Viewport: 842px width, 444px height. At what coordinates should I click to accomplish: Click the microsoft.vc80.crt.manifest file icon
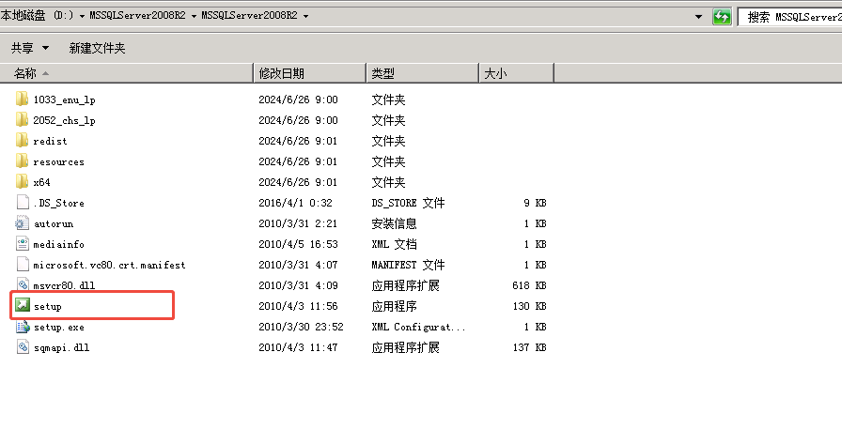[x=23, y=265]
